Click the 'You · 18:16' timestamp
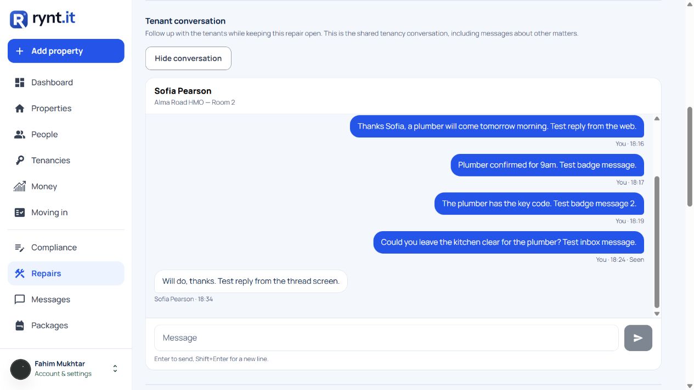Image resolution: width=694 pixels, height=390 pixels. 630,144
